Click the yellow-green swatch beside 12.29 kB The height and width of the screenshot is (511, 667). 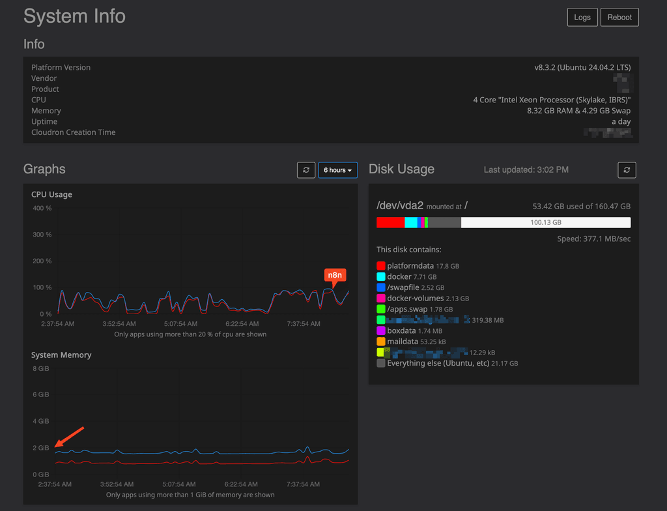(x=380, y=352)
